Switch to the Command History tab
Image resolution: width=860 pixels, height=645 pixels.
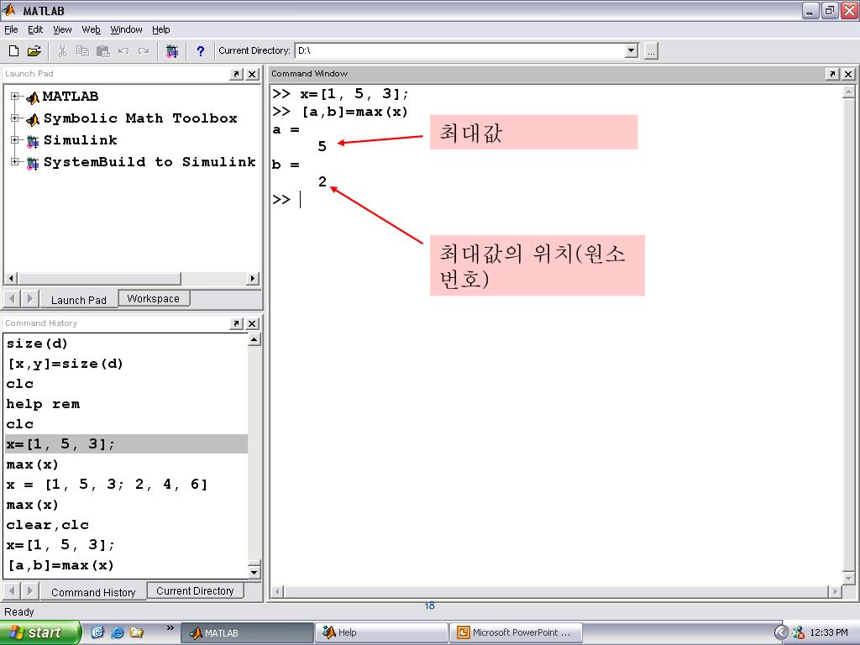click(x=93, y=592)
